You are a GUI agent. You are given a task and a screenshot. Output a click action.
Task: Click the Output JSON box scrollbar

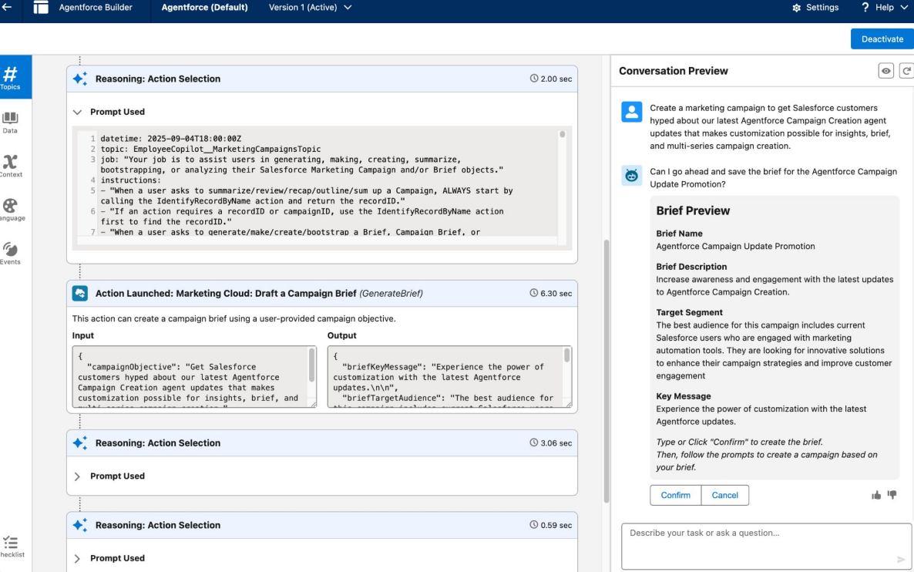[x=566, y=355]
